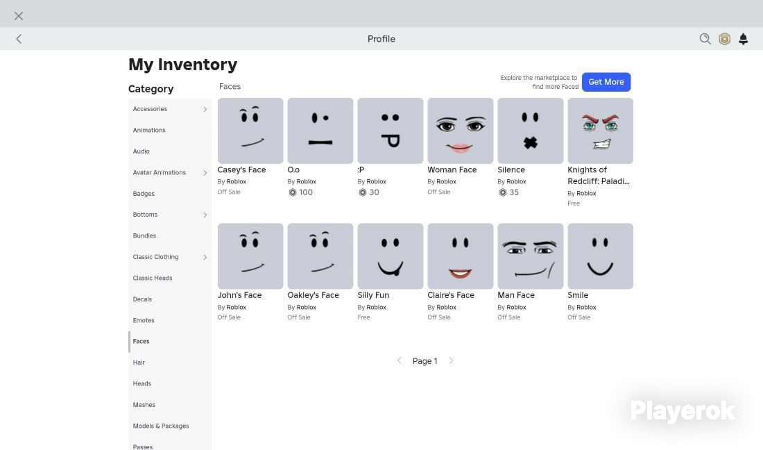Image resolution: width=763 pixels, height=450 pixels.
Task: Open the Robux balance icon
Action: (x=725, y=39)
